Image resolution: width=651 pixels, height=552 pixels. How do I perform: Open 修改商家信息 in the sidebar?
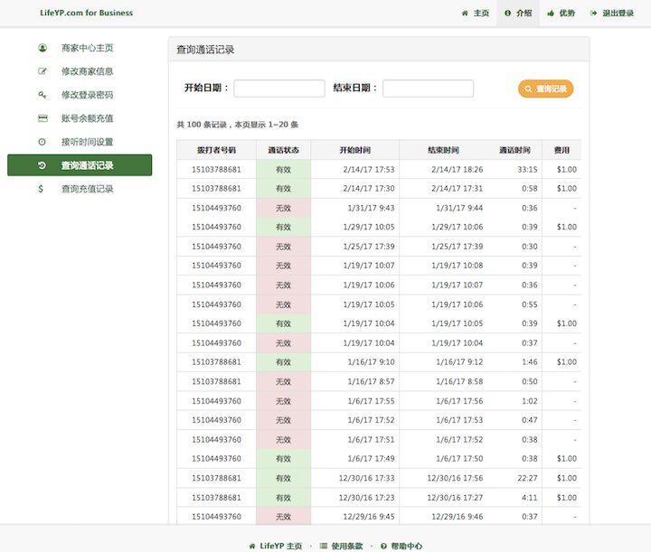tap(80, 71)
